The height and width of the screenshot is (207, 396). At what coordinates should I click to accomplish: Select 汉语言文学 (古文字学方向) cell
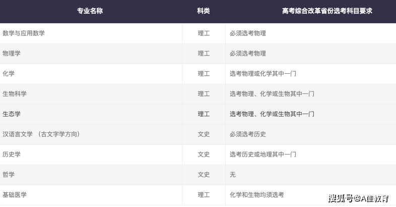[x=41, y=134]
